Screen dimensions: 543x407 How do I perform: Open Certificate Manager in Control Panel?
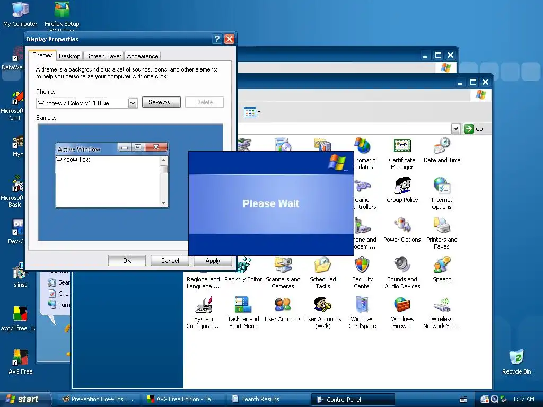(402, 154)
